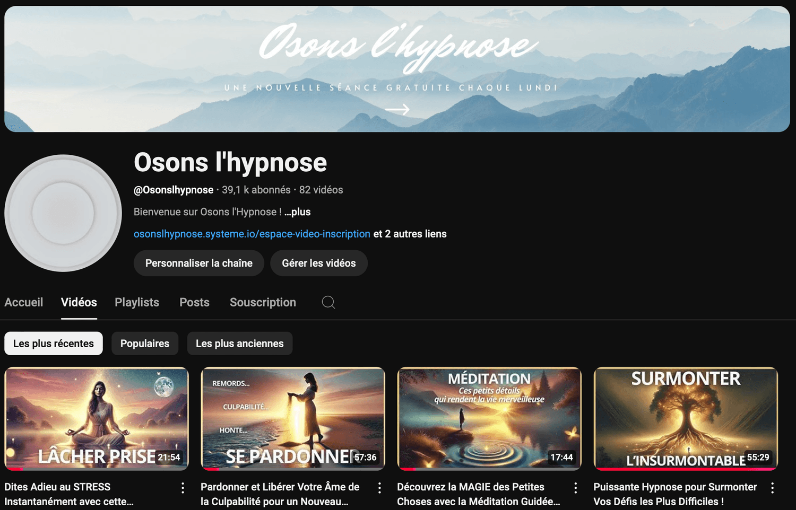The width and height of the screenshot is (796, 510).
Task: Open title 'Puissante Hypnose pour Surmonter'
Action: 675,494
